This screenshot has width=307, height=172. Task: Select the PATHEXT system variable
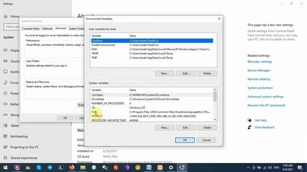click(152, 116)
